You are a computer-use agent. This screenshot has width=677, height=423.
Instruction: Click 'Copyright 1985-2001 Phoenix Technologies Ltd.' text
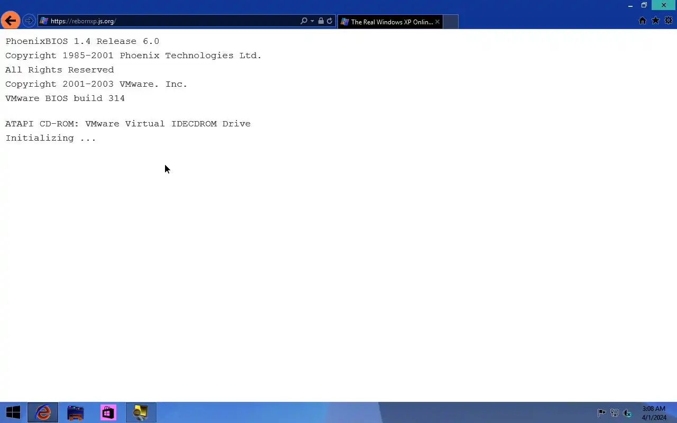click(133, 56)
